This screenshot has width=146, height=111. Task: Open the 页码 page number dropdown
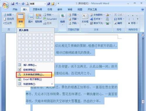74,23
